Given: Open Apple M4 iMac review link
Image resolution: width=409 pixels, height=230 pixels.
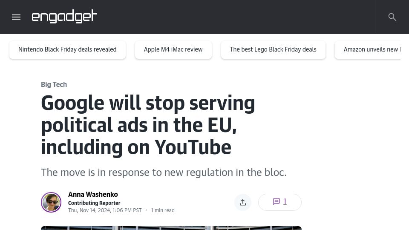Looking at the screenshot, I should point(173,49).
